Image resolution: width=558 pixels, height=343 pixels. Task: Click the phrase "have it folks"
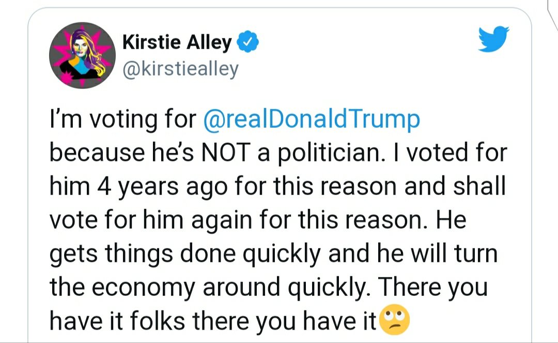117,321
